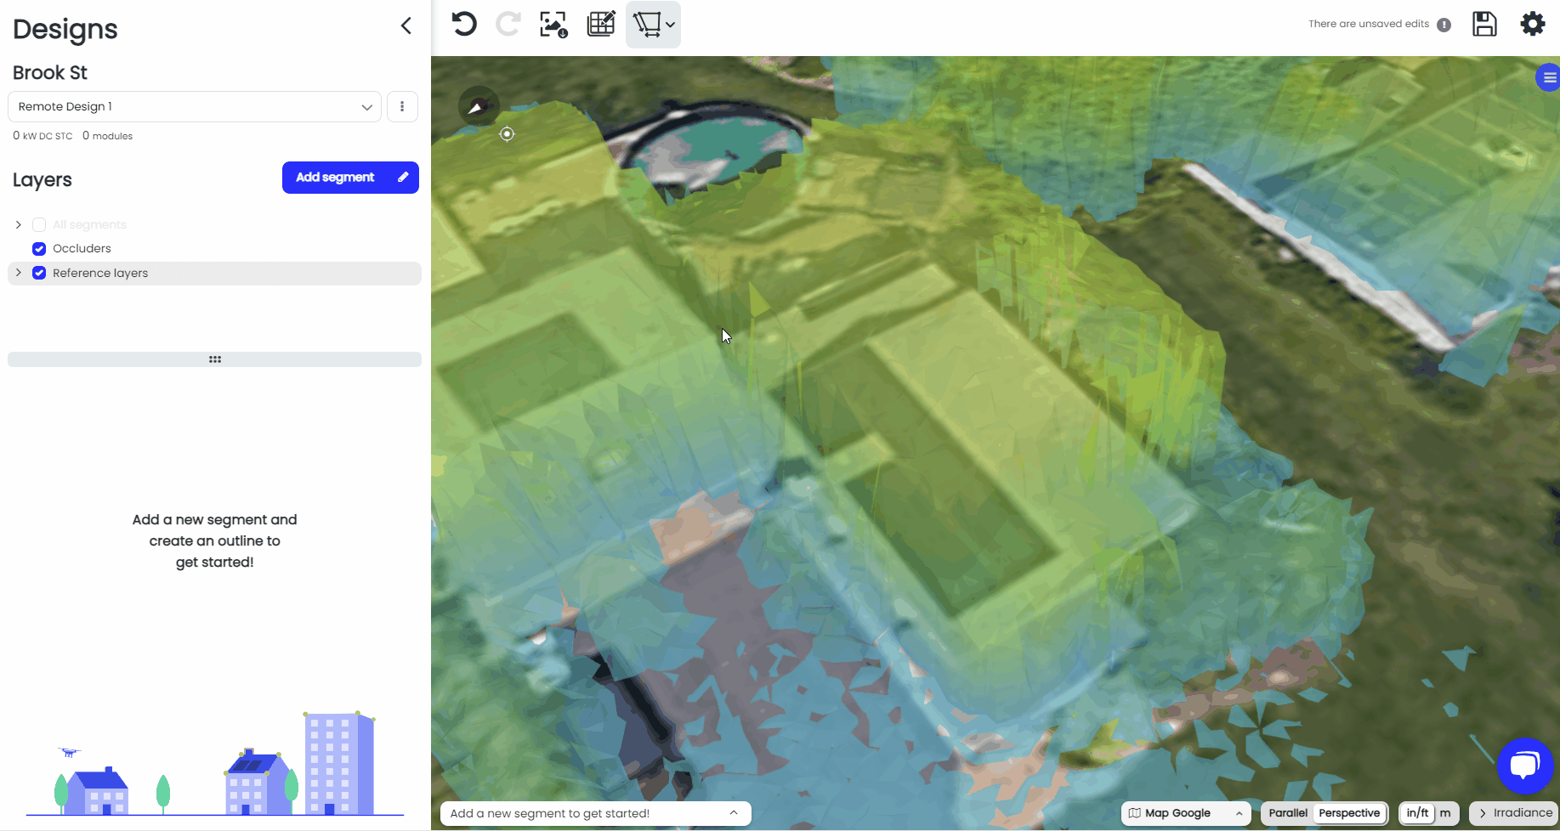Click the '0 modules' text
The width and height of the screenshot is (1560, 831).
pos(107,136)
